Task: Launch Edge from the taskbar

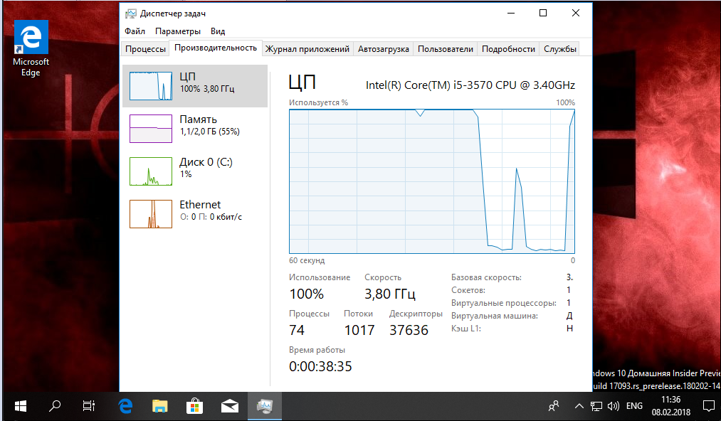Action: point(125,406)
